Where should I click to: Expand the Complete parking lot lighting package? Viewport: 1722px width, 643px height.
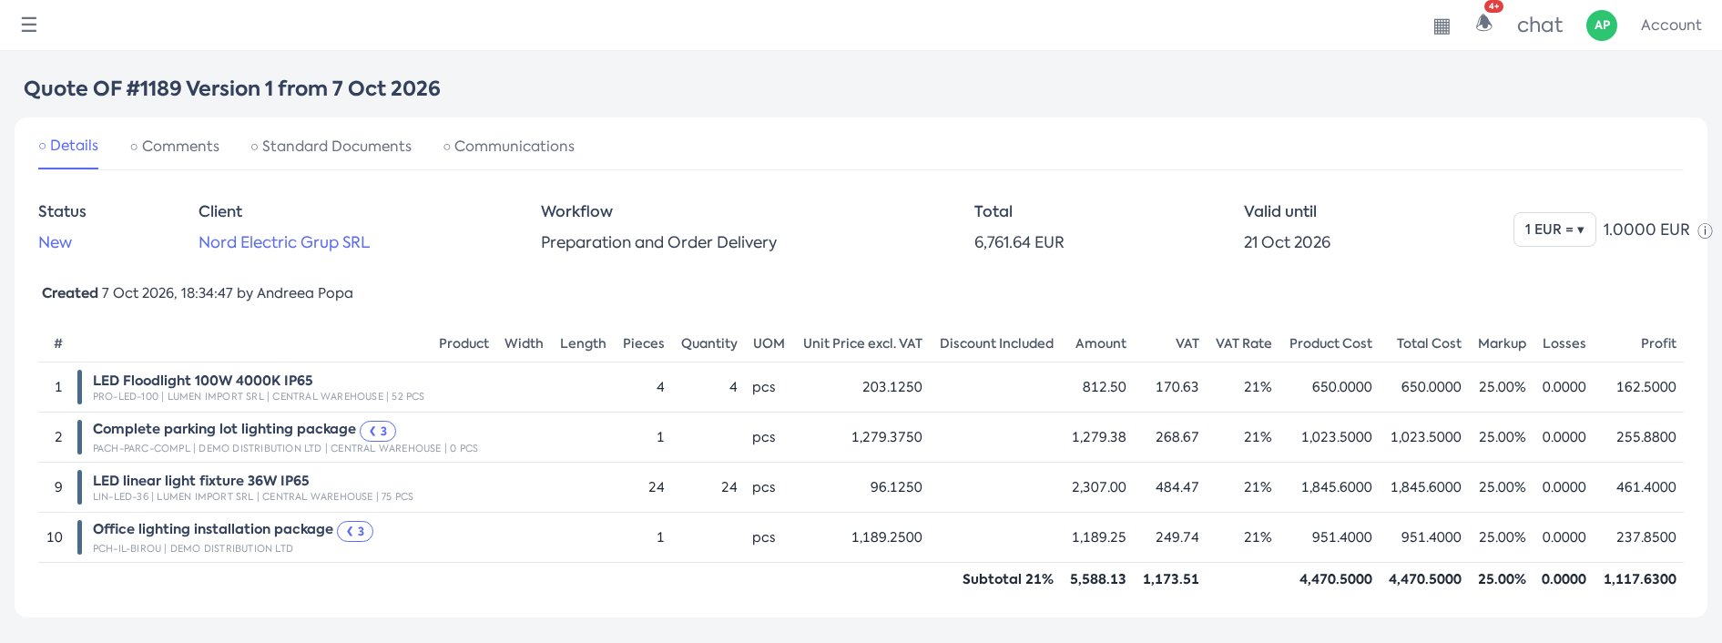(378, 431)
